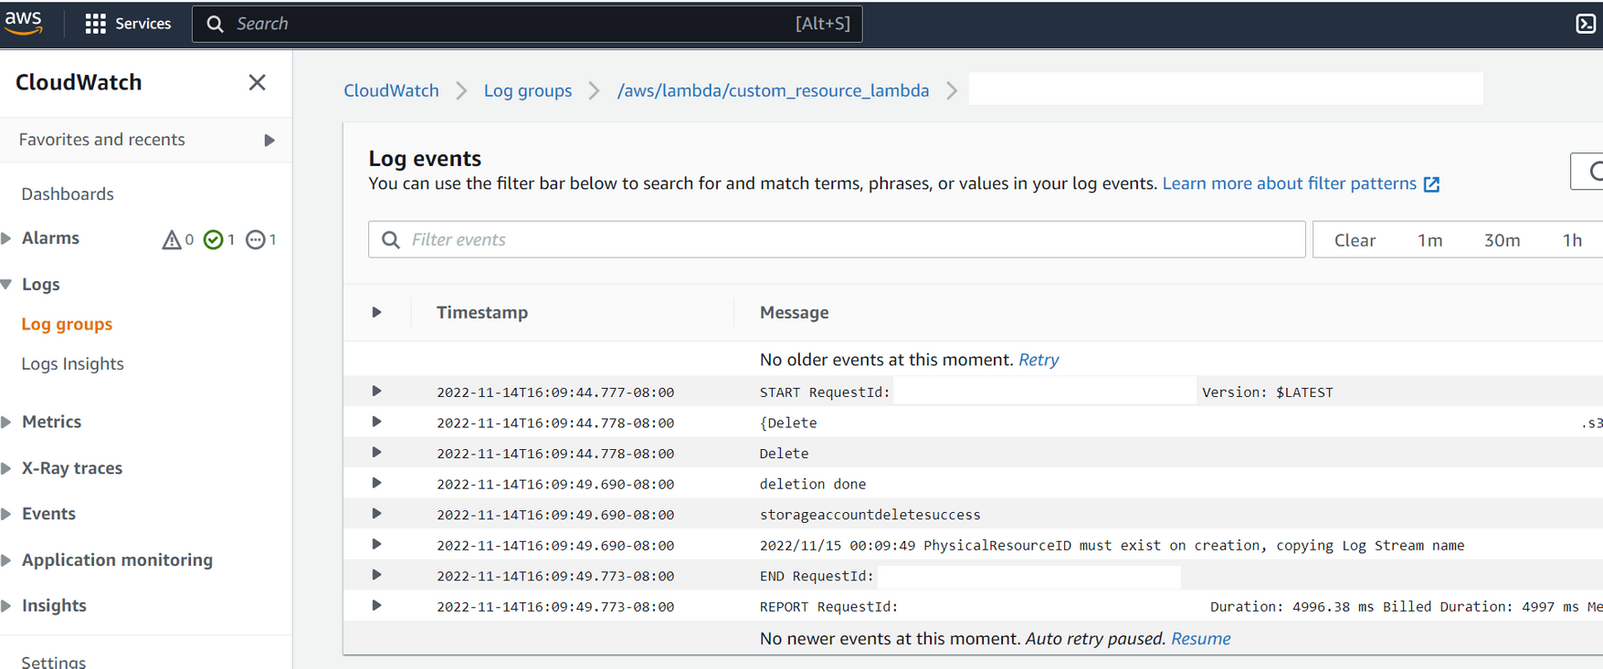Expand all log events via header arrow
This screenshot has width=1603, height=669.
coord(376,312)
